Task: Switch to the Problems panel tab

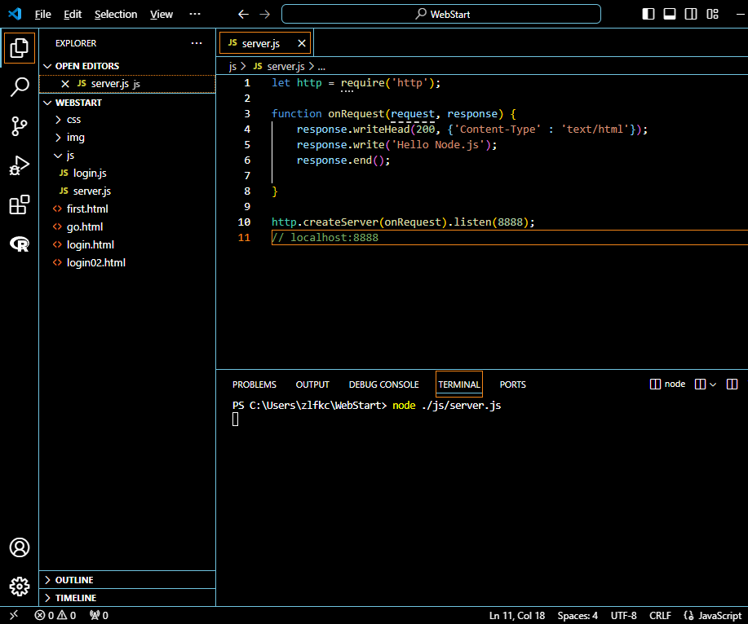Action: pos(254,385)
